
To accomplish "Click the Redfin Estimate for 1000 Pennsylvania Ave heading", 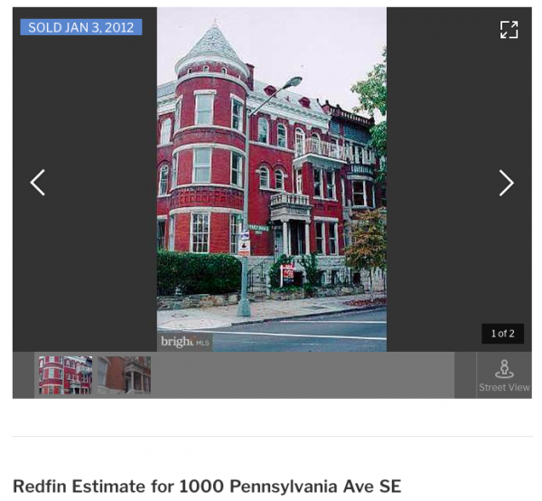I will tap(207, 487).
